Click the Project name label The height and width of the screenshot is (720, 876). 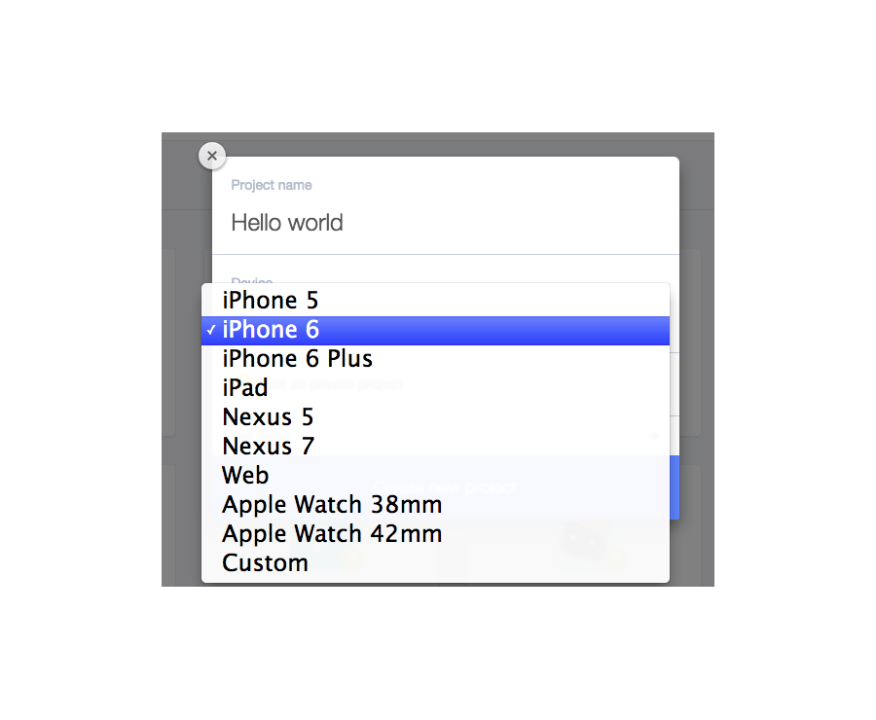coord(272,185)
